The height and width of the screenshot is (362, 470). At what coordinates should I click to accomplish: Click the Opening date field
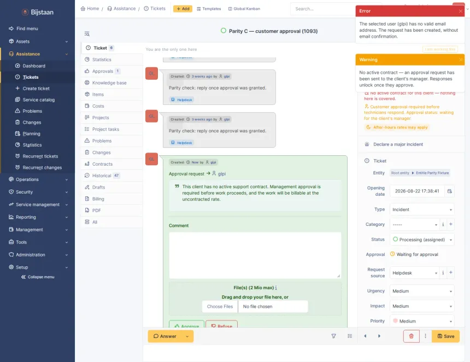417,191
